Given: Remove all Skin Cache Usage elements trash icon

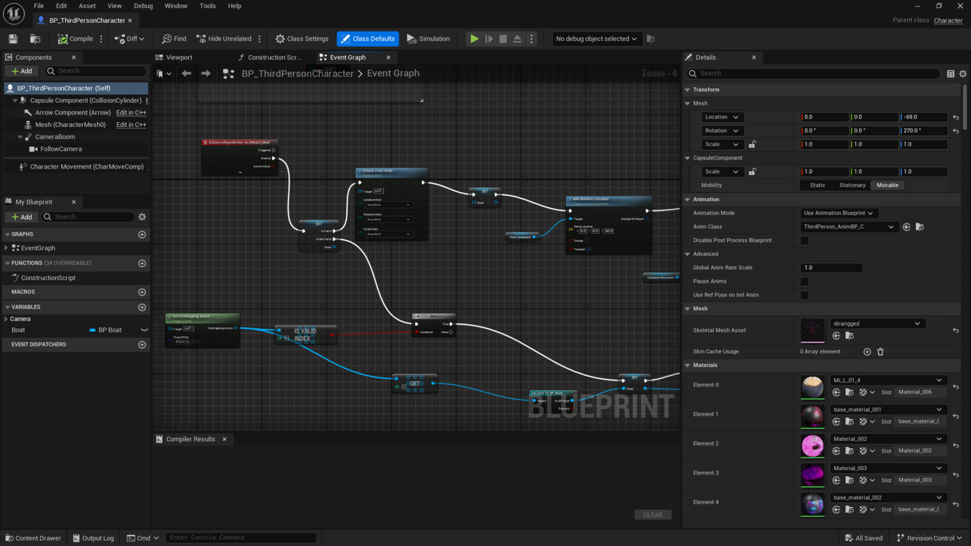Looking at the screenshot, I should click(x=881, y=352).
